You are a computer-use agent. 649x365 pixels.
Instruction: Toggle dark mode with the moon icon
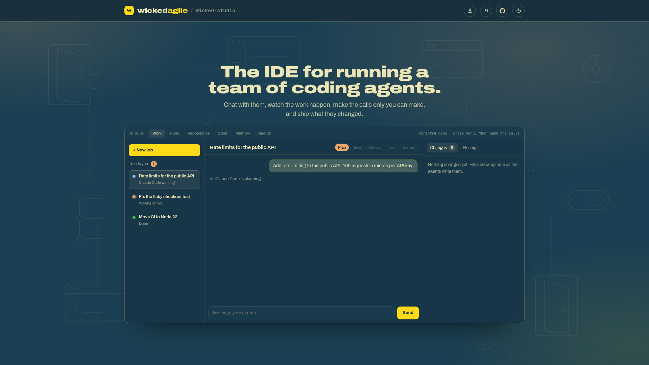click(x=519, y=11)
